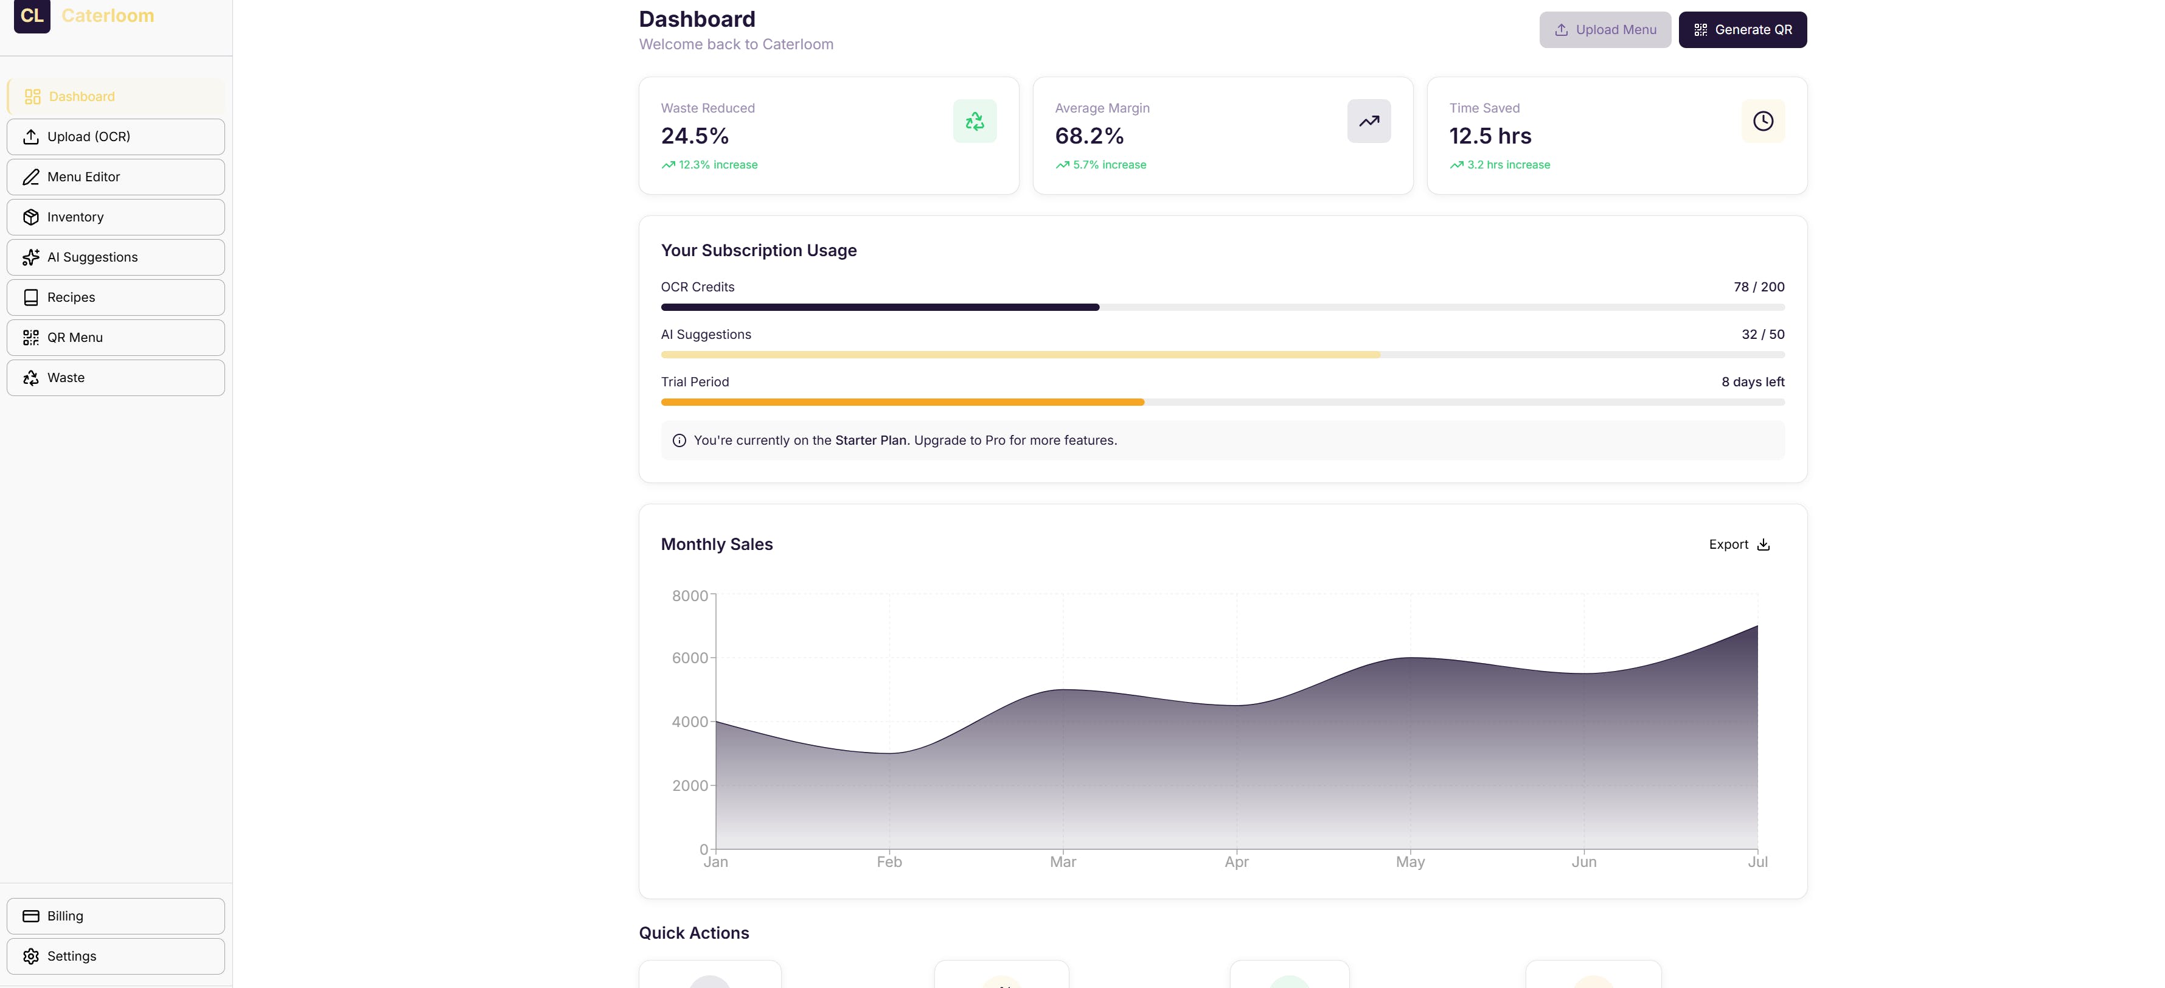Click the Caterloom CL logo icon
The width and height of the screenshot is (2165, 988).
tap(32, 15)
